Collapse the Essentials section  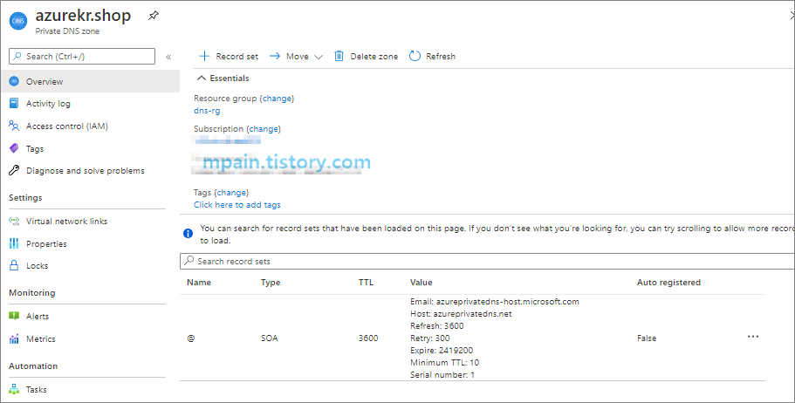pyautogui.click(x=202, y=78)
